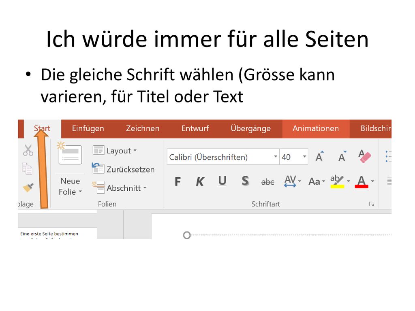Click Zurücksetzen to reset slide

(123, 169)
